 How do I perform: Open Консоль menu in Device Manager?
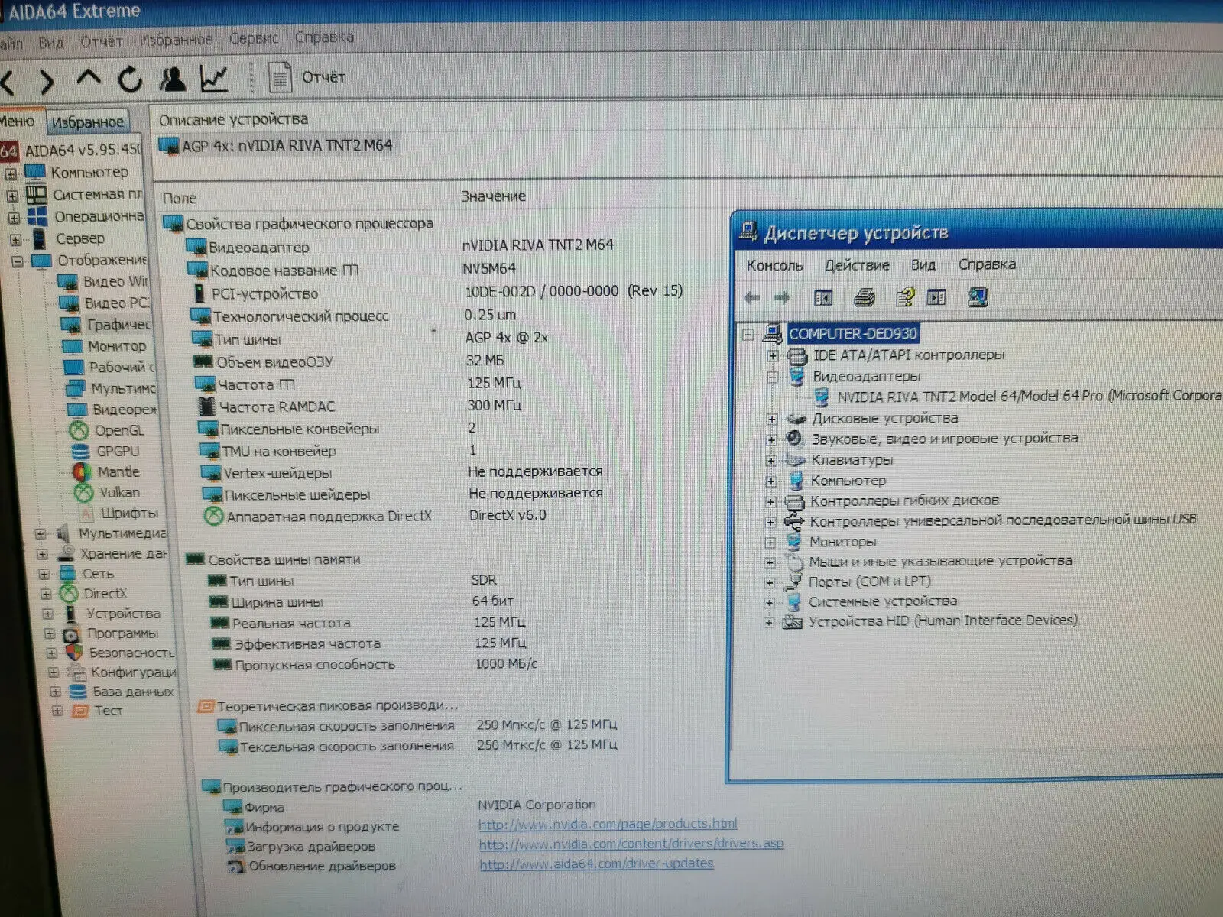tap(774, 265)
